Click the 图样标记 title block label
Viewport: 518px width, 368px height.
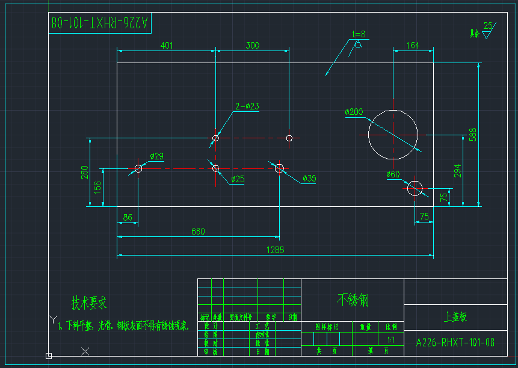(x=327, y=327)
